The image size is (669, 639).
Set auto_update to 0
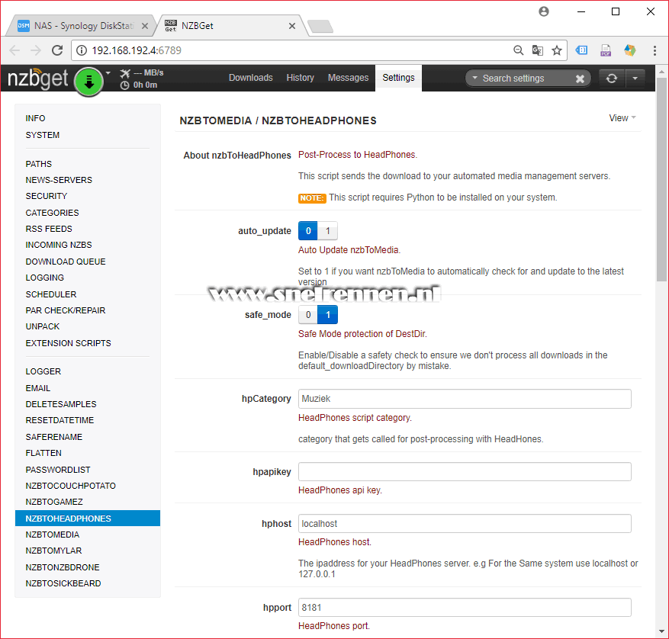click(308, 231)
